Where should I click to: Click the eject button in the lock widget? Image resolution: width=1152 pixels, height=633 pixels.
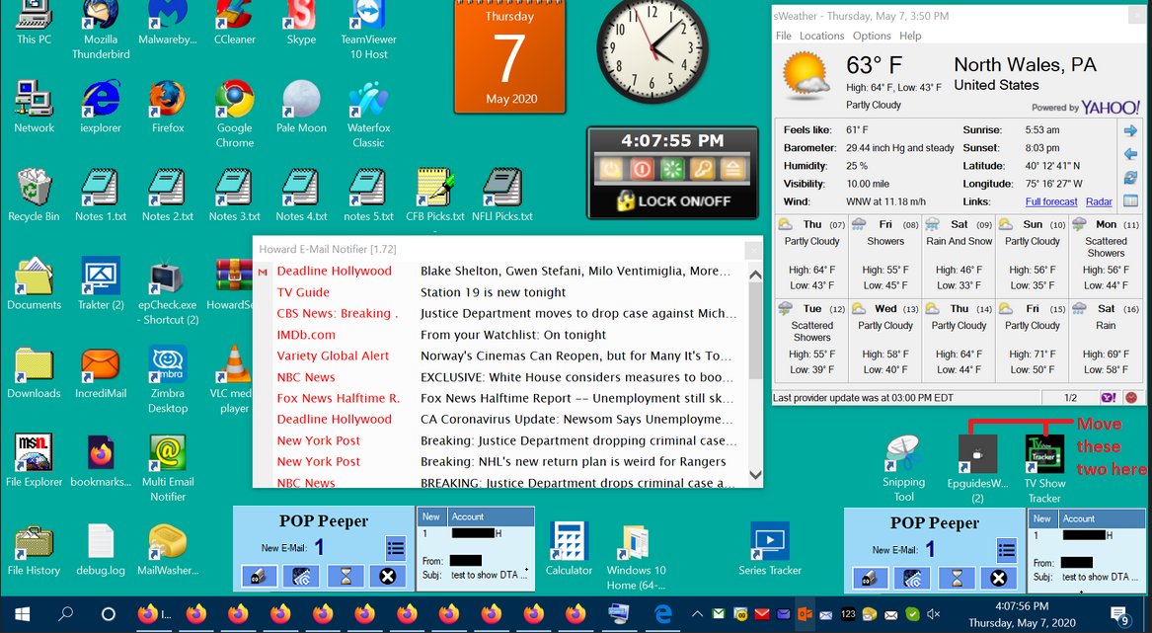pyautogui.click(x=732, y=170)
